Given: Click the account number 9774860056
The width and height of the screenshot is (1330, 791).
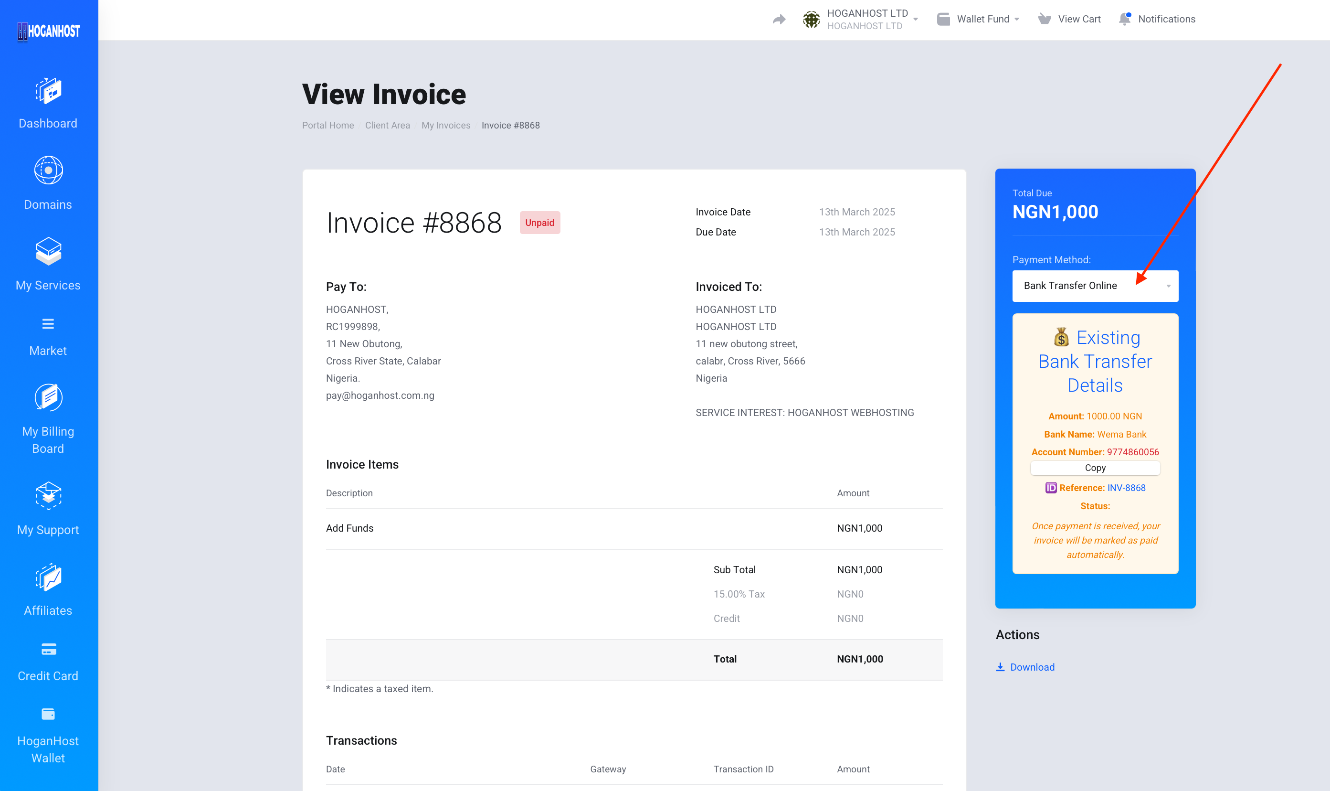Looking at the screenshot, I should point(1132,452).
